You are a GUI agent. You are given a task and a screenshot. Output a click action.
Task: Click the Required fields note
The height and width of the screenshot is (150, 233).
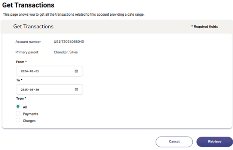204,27
